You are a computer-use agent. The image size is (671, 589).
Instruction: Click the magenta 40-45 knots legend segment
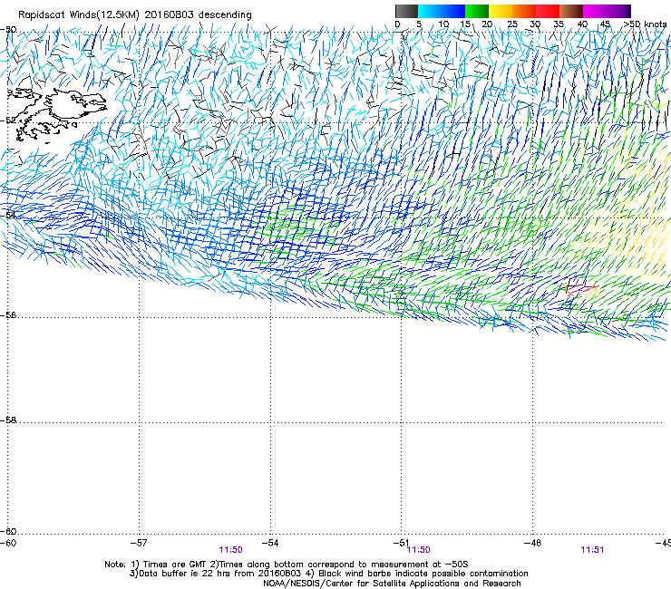(x=595, y=11)
